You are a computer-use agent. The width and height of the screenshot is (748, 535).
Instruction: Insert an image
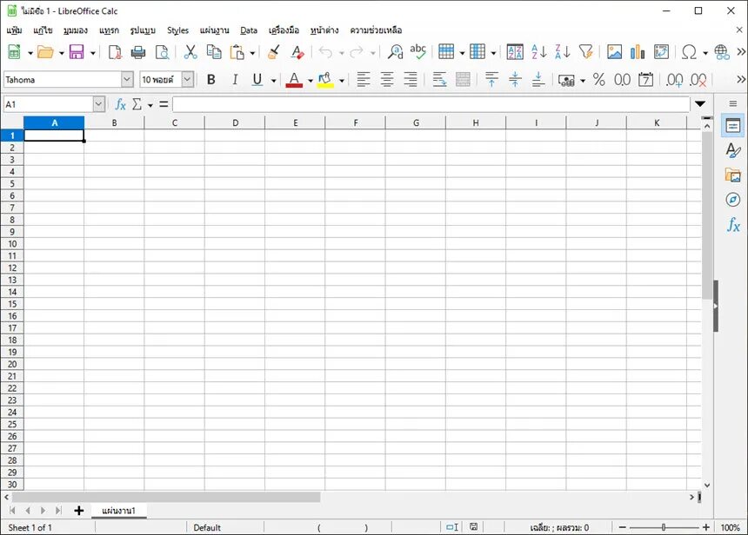(x=614, y=52)
